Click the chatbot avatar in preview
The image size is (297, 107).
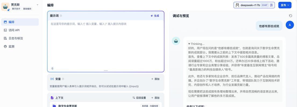click(x=176, y=41)
